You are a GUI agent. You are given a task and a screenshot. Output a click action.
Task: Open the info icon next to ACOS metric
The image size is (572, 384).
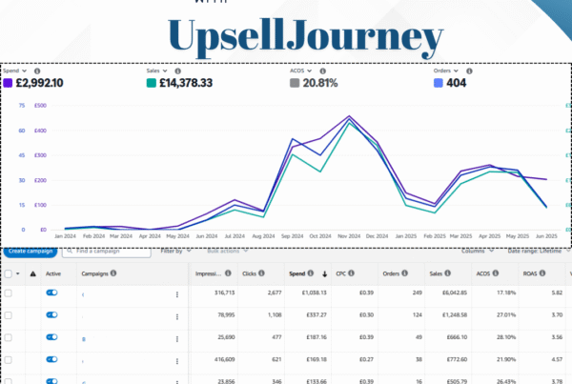[322, 71]
